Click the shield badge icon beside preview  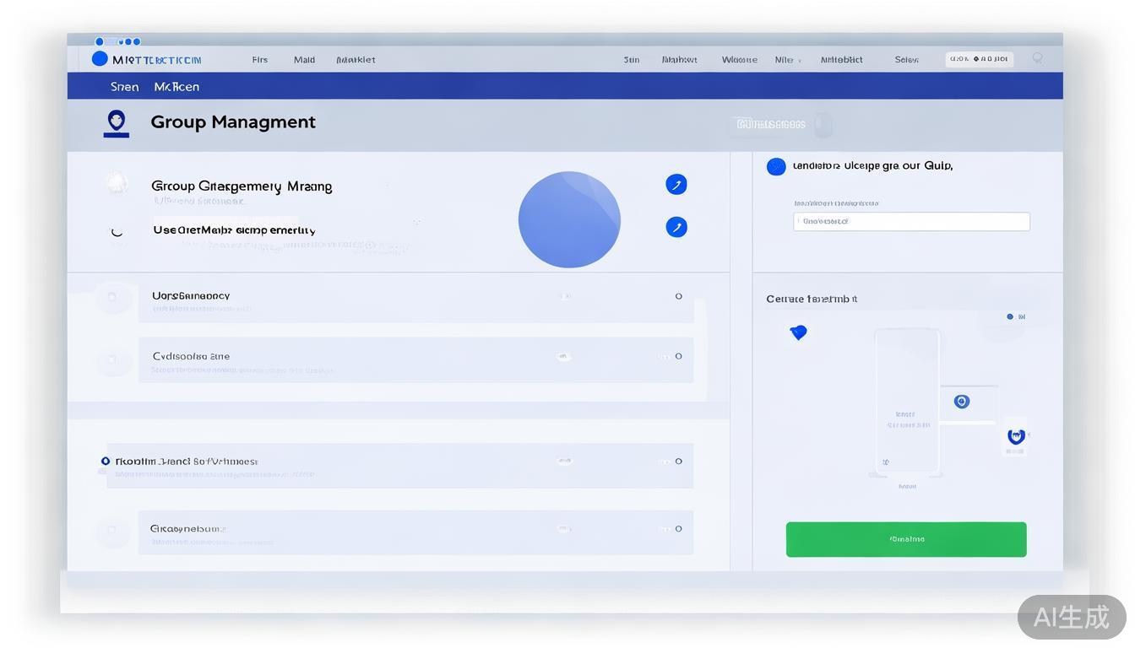(1016, 436)
